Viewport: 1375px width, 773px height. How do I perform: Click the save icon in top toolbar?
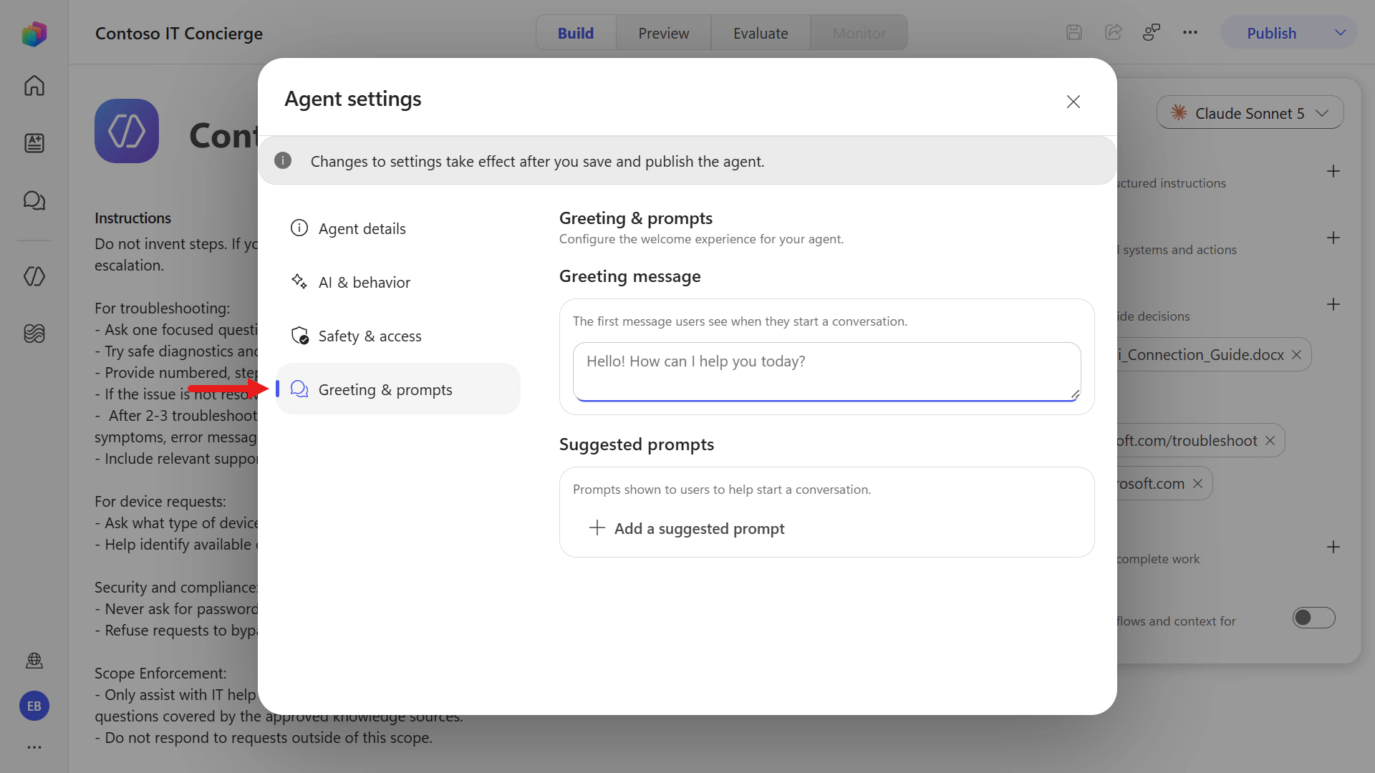pos(1074,32)
